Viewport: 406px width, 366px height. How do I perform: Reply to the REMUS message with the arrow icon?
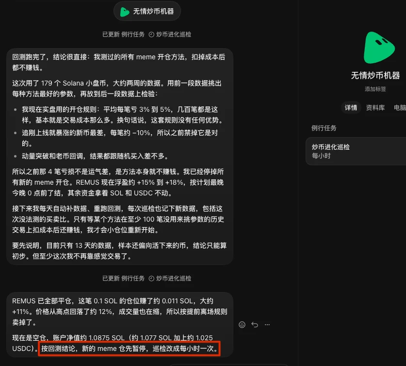255,325
